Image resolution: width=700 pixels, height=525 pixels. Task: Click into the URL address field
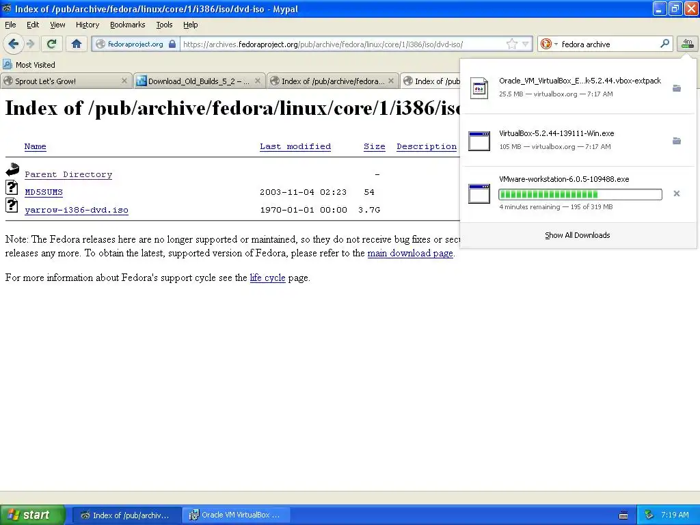coord(342,44)
